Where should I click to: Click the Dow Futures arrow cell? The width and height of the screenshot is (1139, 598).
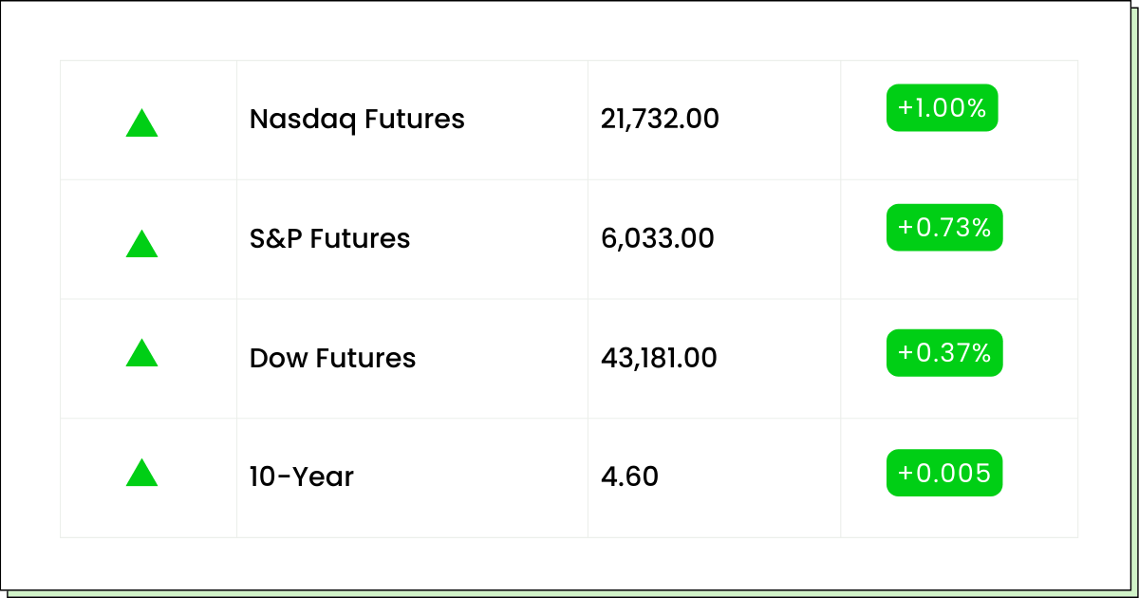coord(148,359)
